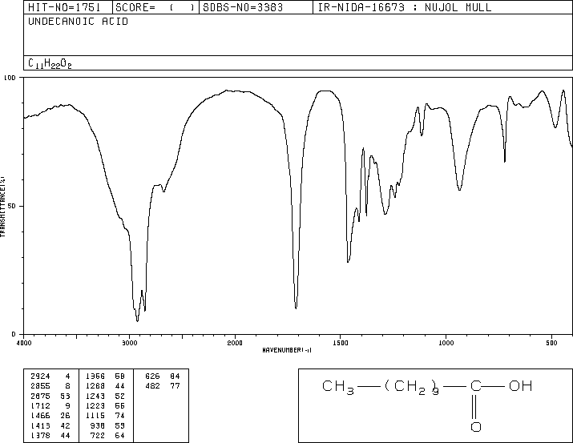
Task: Select peak table entry 2675
Action: pos(41,396)
